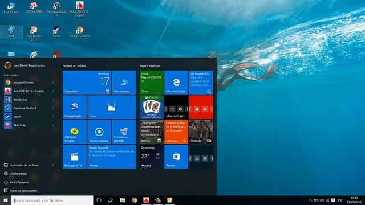Expand Steam jump list arrow
The height and width of the screenshot is (205, 365).
tap(53, 117)
